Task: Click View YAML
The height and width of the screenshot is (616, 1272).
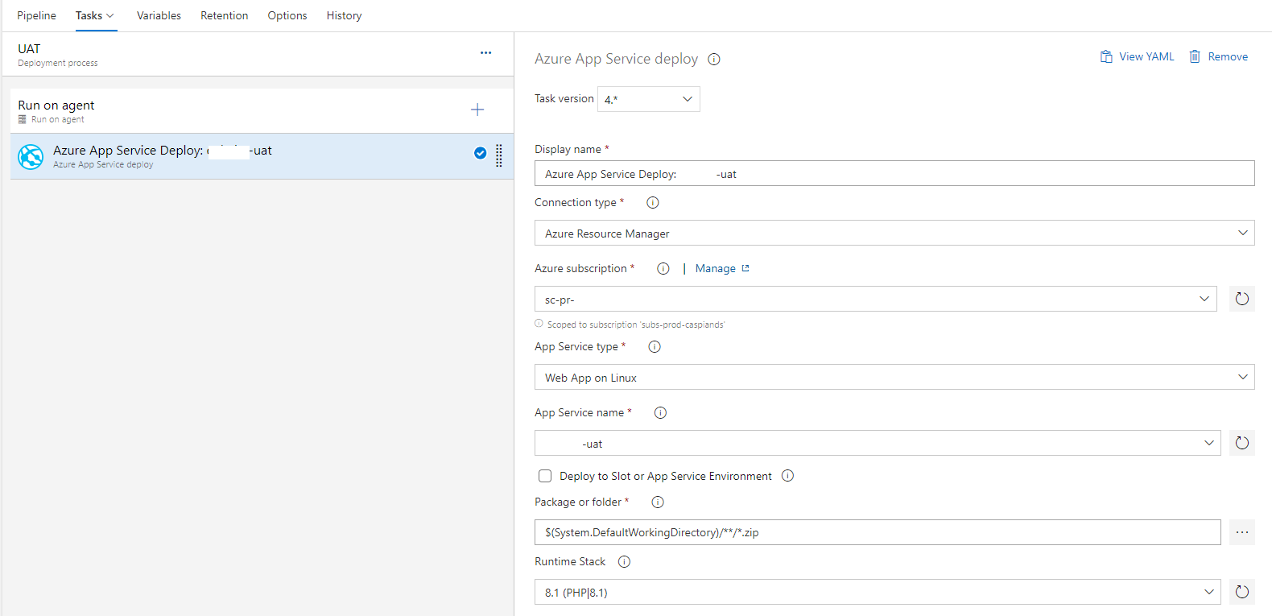Action: (x=1137, y=56)
